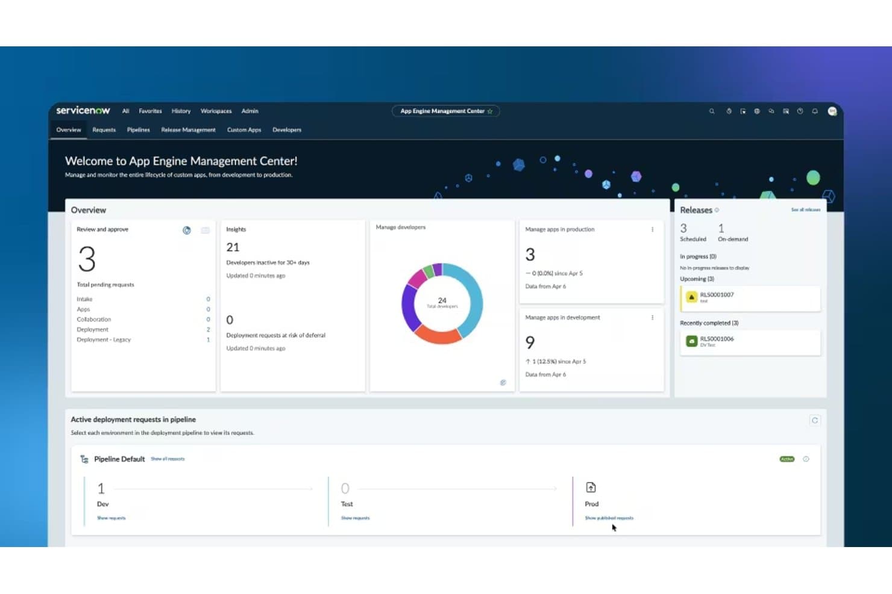Open the RLS0001006 completed release card
Image resolution: width=892 pixels, height=594 pixels.
[x=750, y=342]
